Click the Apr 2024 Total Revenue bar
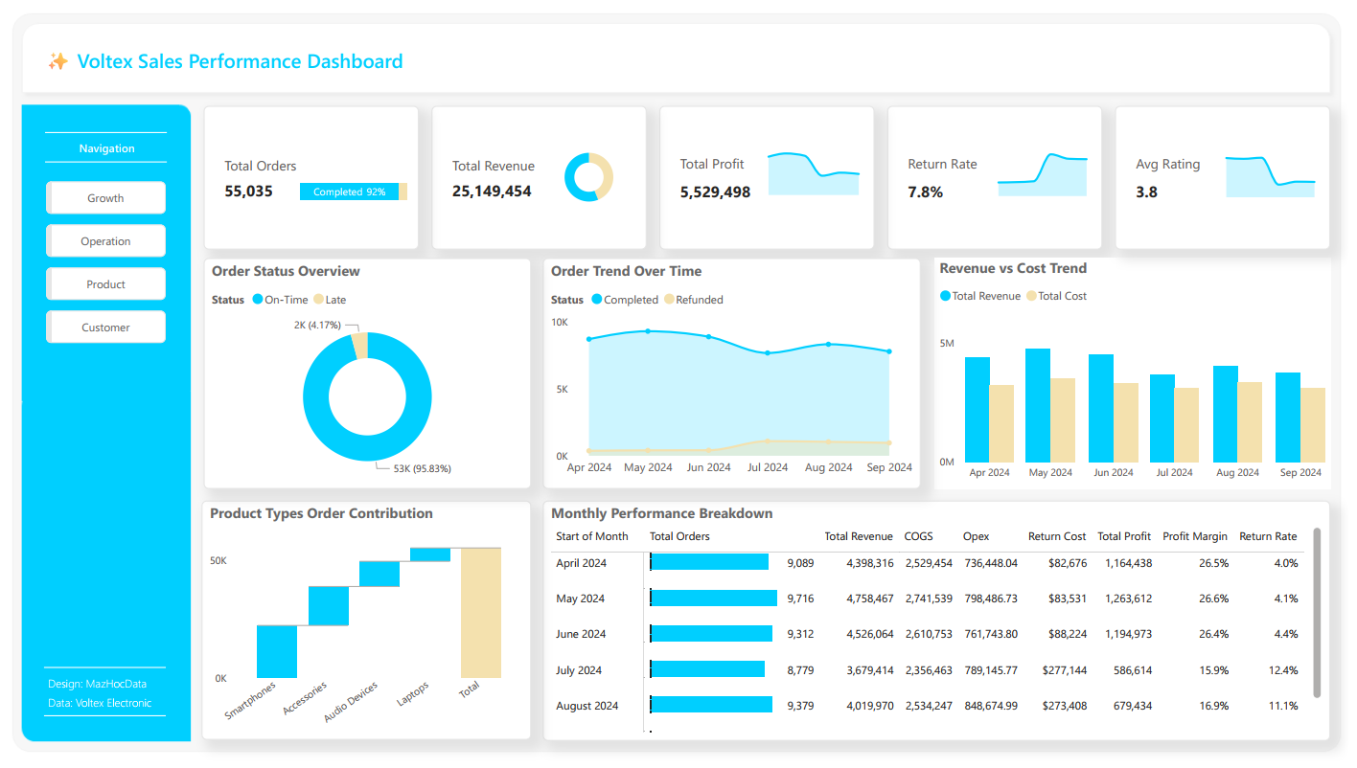This screenshot has width=1357, height=768. [977, 410]
